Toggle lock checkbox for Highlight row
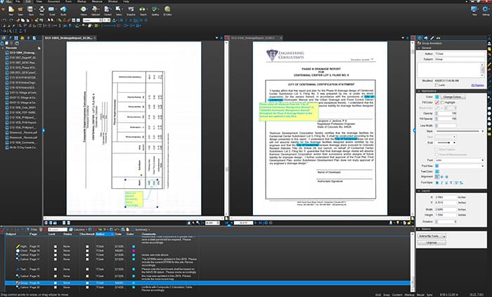492x297 pixels. click(56, 246)
